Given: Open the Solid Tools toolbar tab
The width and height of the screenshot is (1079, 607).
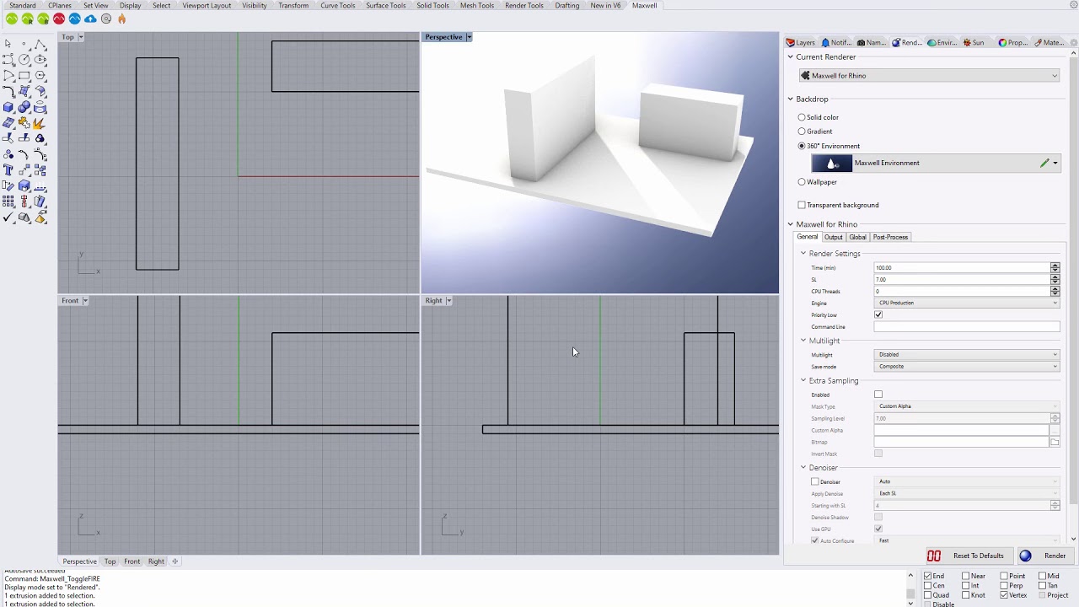Looking at the screenshot, I should pyautogui.click(x=432, y=6).
